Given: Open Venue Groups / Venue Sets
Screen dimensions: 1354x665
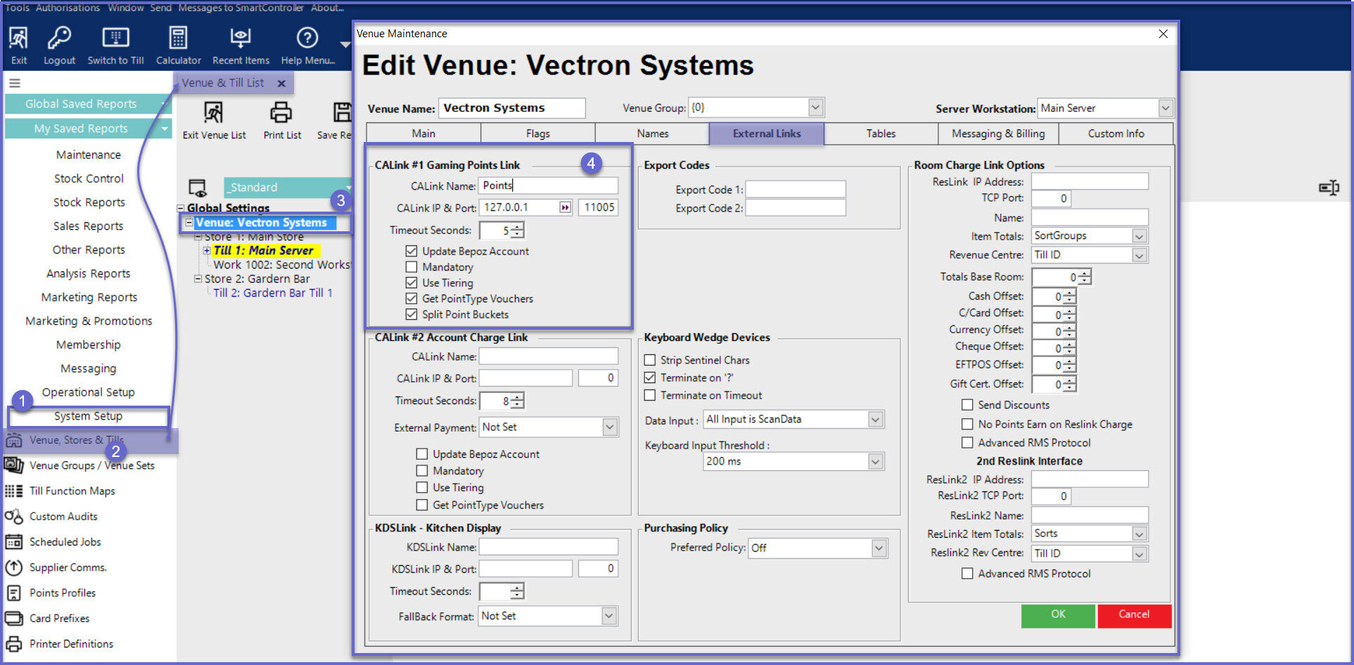Looking at the screenshot, I should click(x=91, y=465).
